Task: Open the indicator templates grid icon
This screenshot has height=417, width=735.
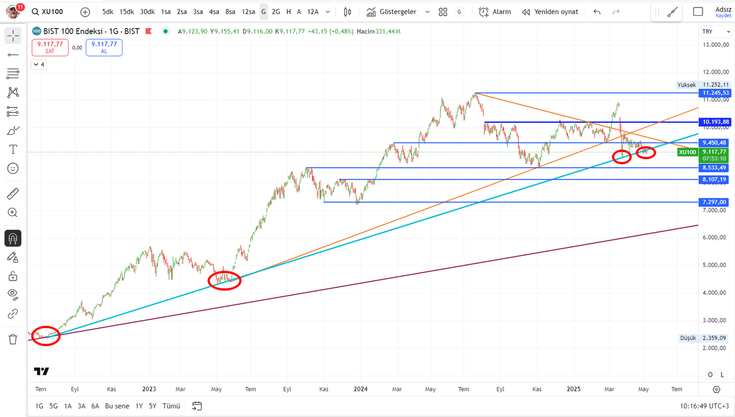Action: pyautogui.click(x=443, y=12)
